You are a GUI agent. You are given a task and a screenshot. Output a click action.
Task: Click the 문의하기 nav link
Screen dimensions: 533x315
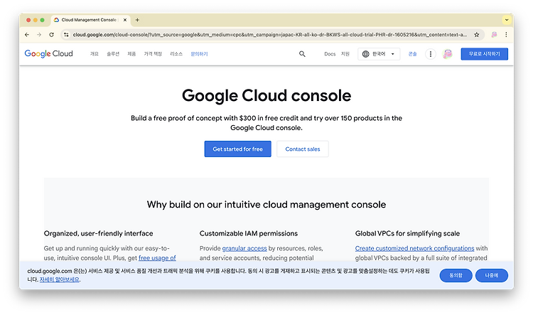pos(199,54)
